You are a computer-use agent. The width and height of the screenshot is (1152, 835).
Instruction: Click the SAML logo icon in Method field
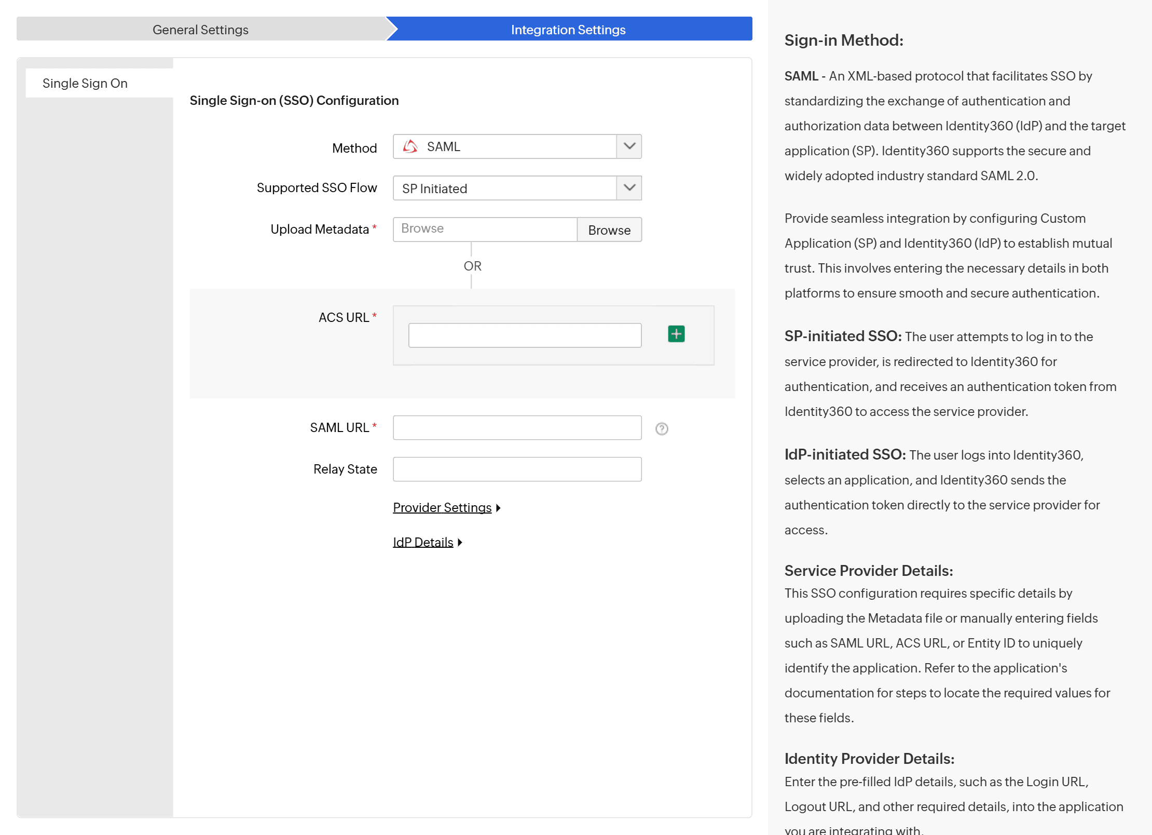pos(410,146)
